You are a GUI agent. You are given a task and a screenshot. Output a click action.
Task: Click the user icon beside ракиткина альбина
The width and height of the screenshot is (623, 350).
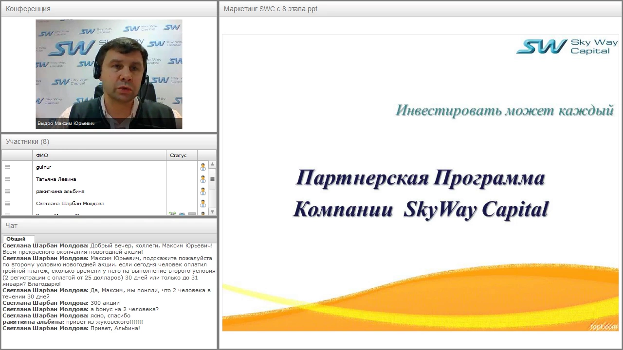click(x=203, y=192)
